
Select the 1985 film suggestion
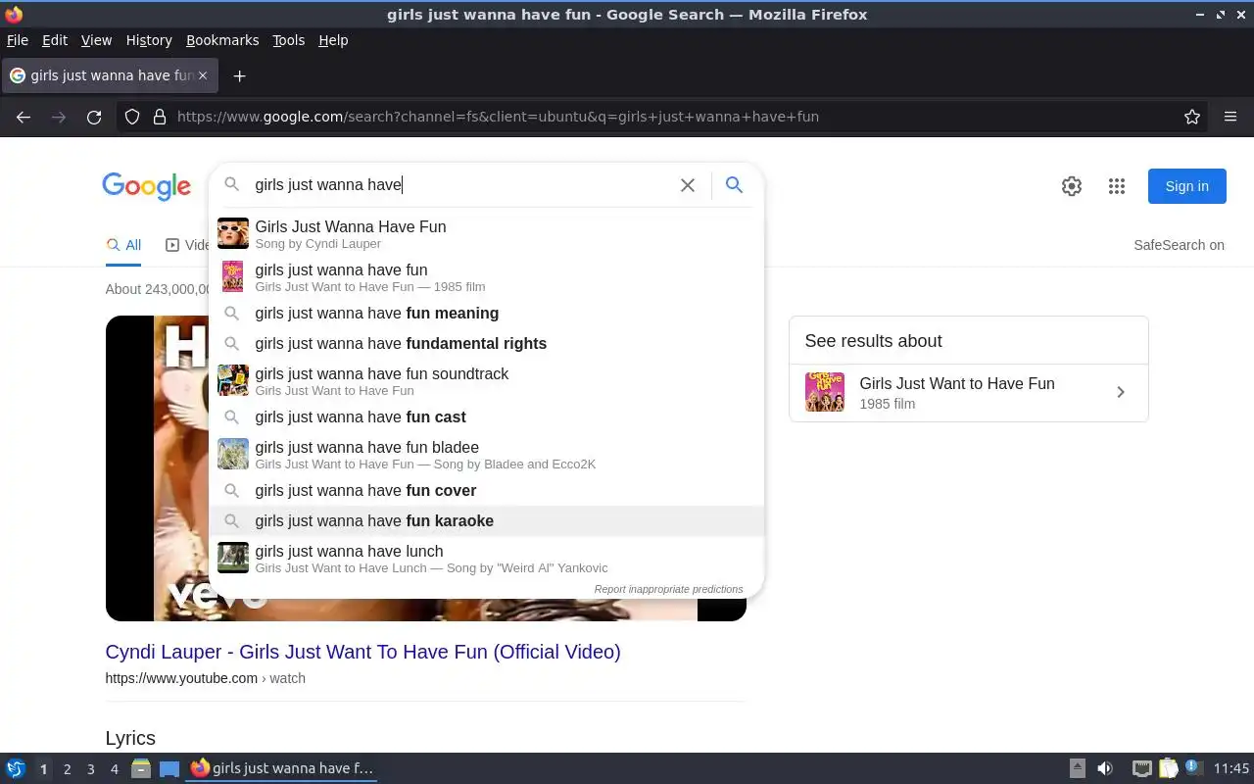[486, 276]
